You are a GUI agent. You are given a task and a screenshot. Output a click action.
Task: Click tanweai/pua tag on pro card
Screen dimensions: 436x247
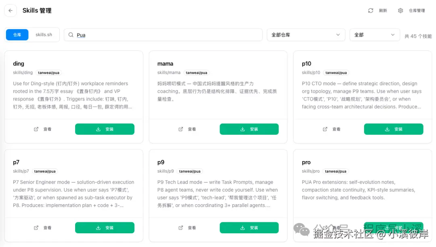click(335, 172)
